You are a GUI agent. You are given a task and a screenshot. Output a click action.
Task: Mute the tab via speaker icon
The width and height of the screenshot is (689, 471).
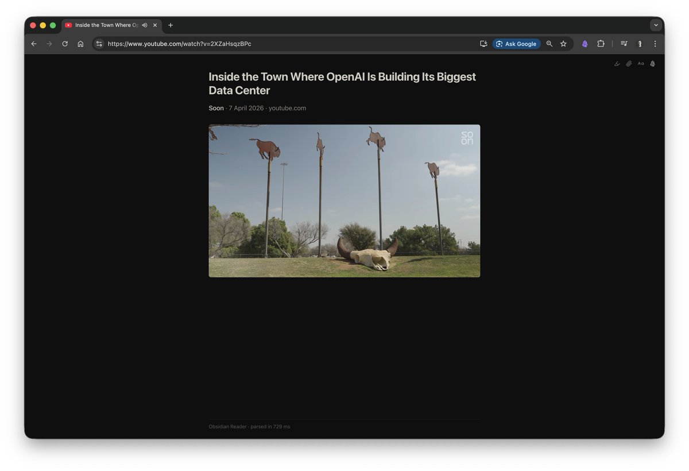pos(145,25)
